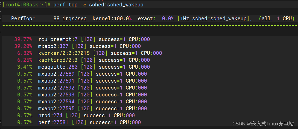This screenshot has height=129, width=298.
Task: Click the "mxapp2:27591" row entry
Action: pyautogui.click(x=56, y=81)
